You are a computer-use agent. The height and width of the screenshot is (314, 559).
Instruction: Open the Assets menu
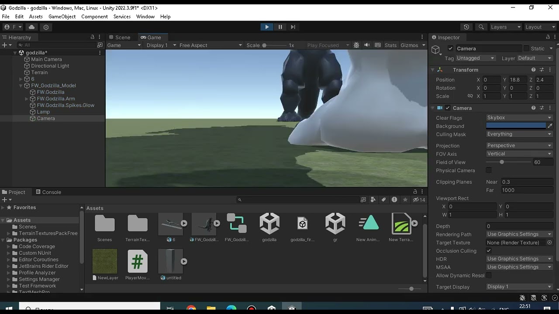tap(36, 17)
